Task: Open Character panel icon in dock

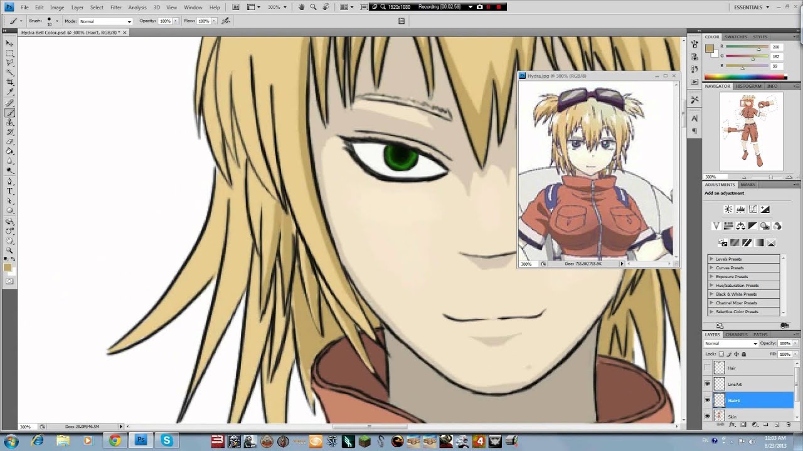Action: (694, 118)
